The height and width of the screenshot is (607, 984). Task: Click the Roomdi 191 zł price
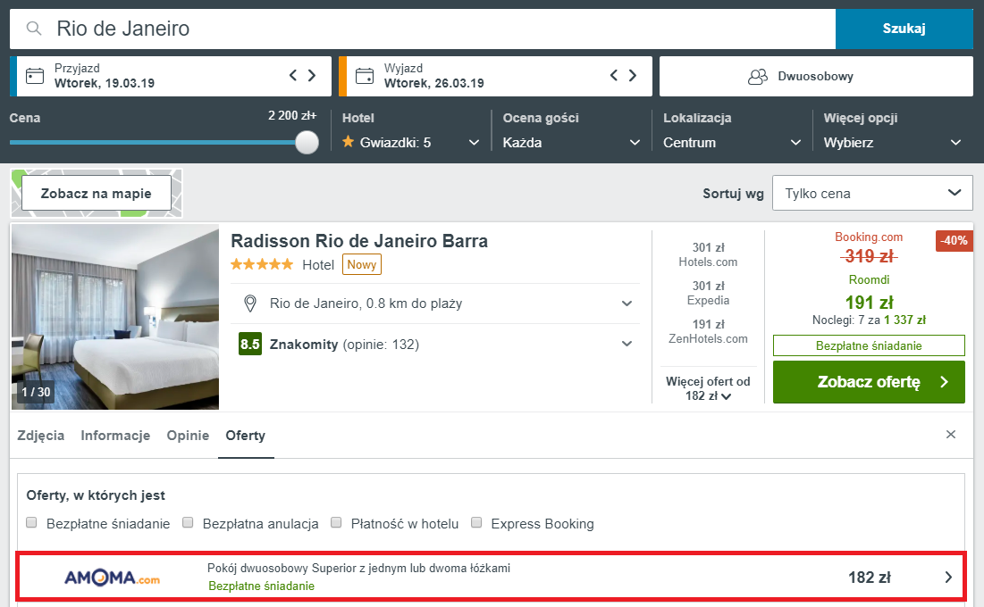click(x=869, y=303)
